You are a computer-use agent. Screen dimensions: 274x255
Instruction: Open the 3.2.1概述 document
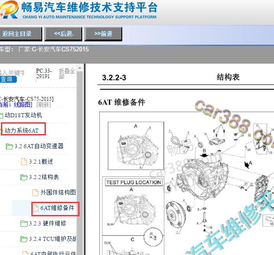tap(41, 161)
